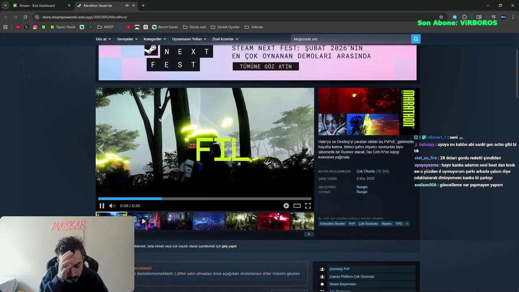This screenshot has width=519, height=292.
Task: Open media controls music icon
Action: [x=493, y=17]
